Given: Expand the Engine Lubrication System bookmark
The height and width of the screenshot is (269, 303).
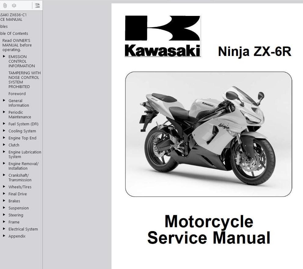Looking at the screenshot, I should 4,152.
